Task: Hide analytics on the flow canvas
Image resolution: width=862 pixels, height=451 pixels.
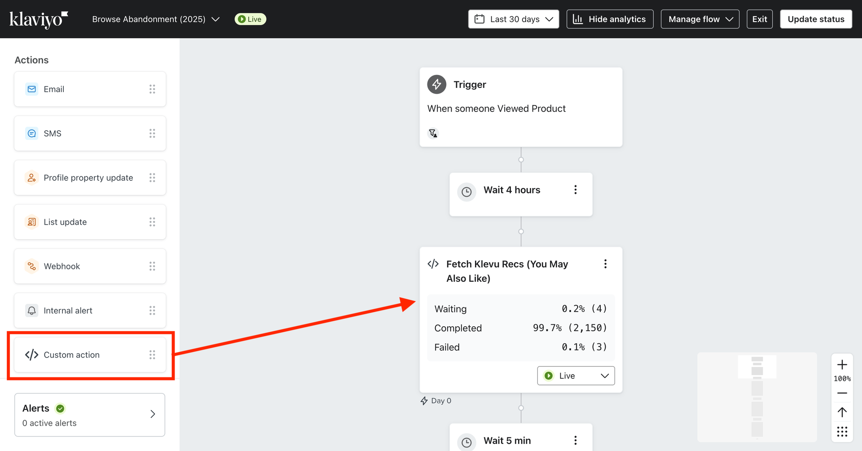Action: point(610,19)
